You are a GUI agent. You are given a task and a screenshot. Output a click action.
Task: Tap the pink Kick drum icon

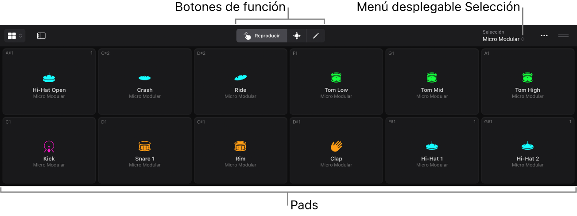coord(49,146)
